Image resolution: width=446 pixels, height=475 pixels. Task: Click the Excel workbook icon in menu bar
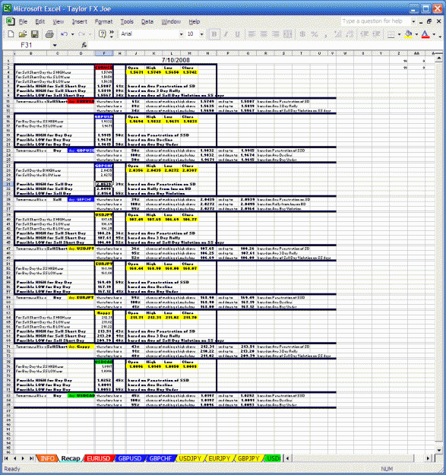(x=11, y=21)
